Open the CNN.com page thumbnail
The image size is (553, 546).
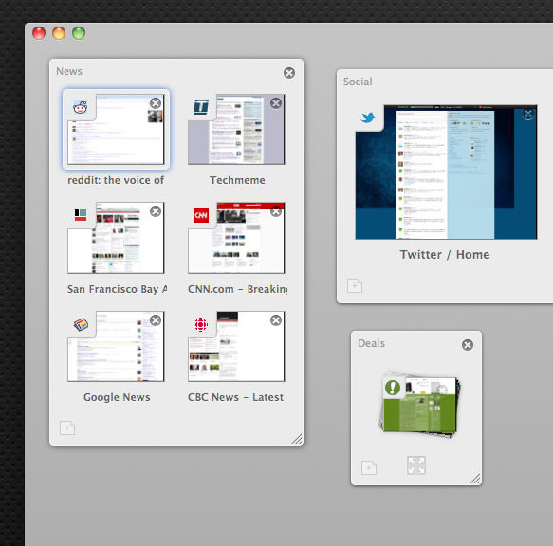(x=236, y=238)
